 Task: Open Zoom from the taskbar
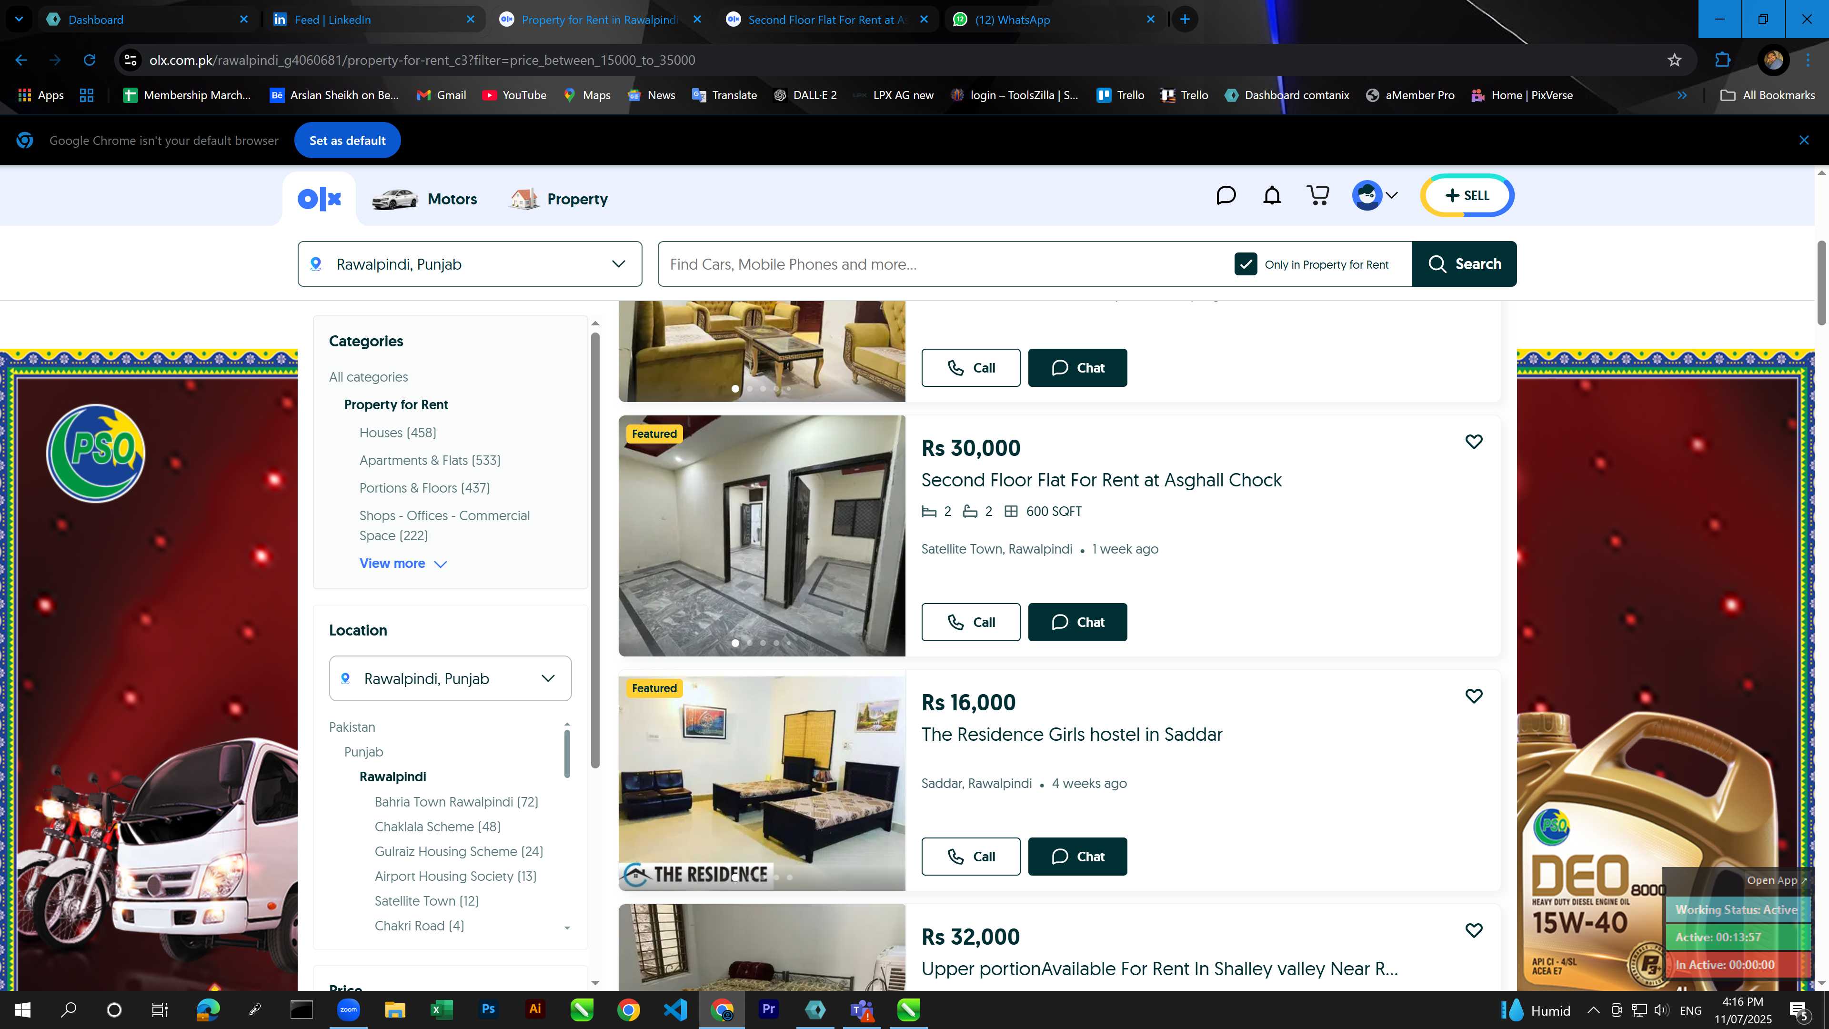348,1009
